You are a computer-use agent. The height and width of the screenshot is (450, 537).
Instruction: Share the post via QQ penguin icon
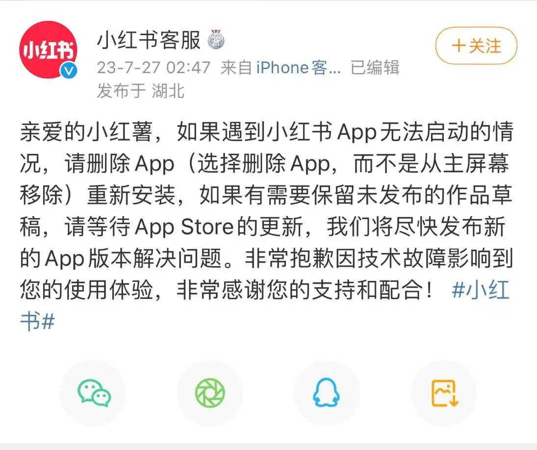tap(327, 393)
